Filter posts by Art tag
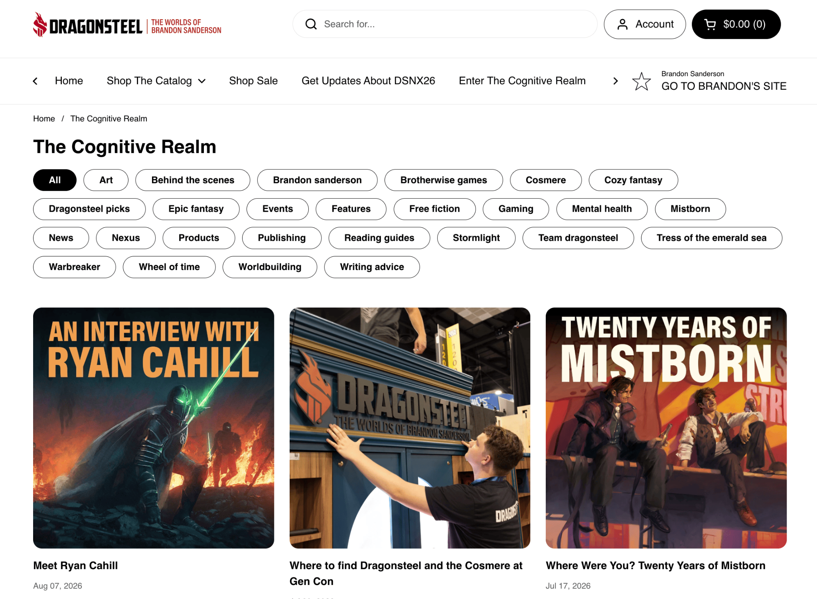The image size is (817, 599). [x=106, y=180]
